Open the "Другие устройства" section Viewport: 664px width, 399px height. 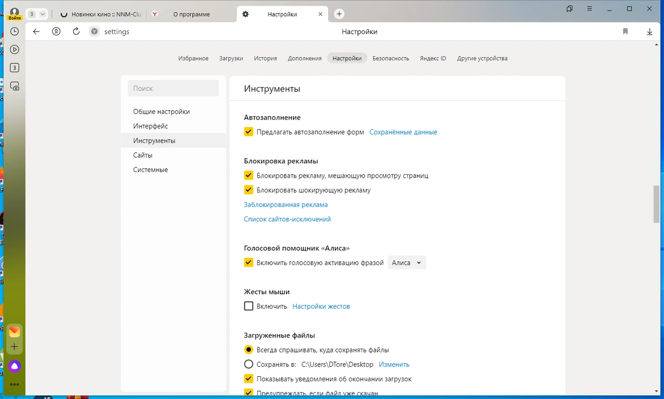pyautogui.click(x=482, y=58)
